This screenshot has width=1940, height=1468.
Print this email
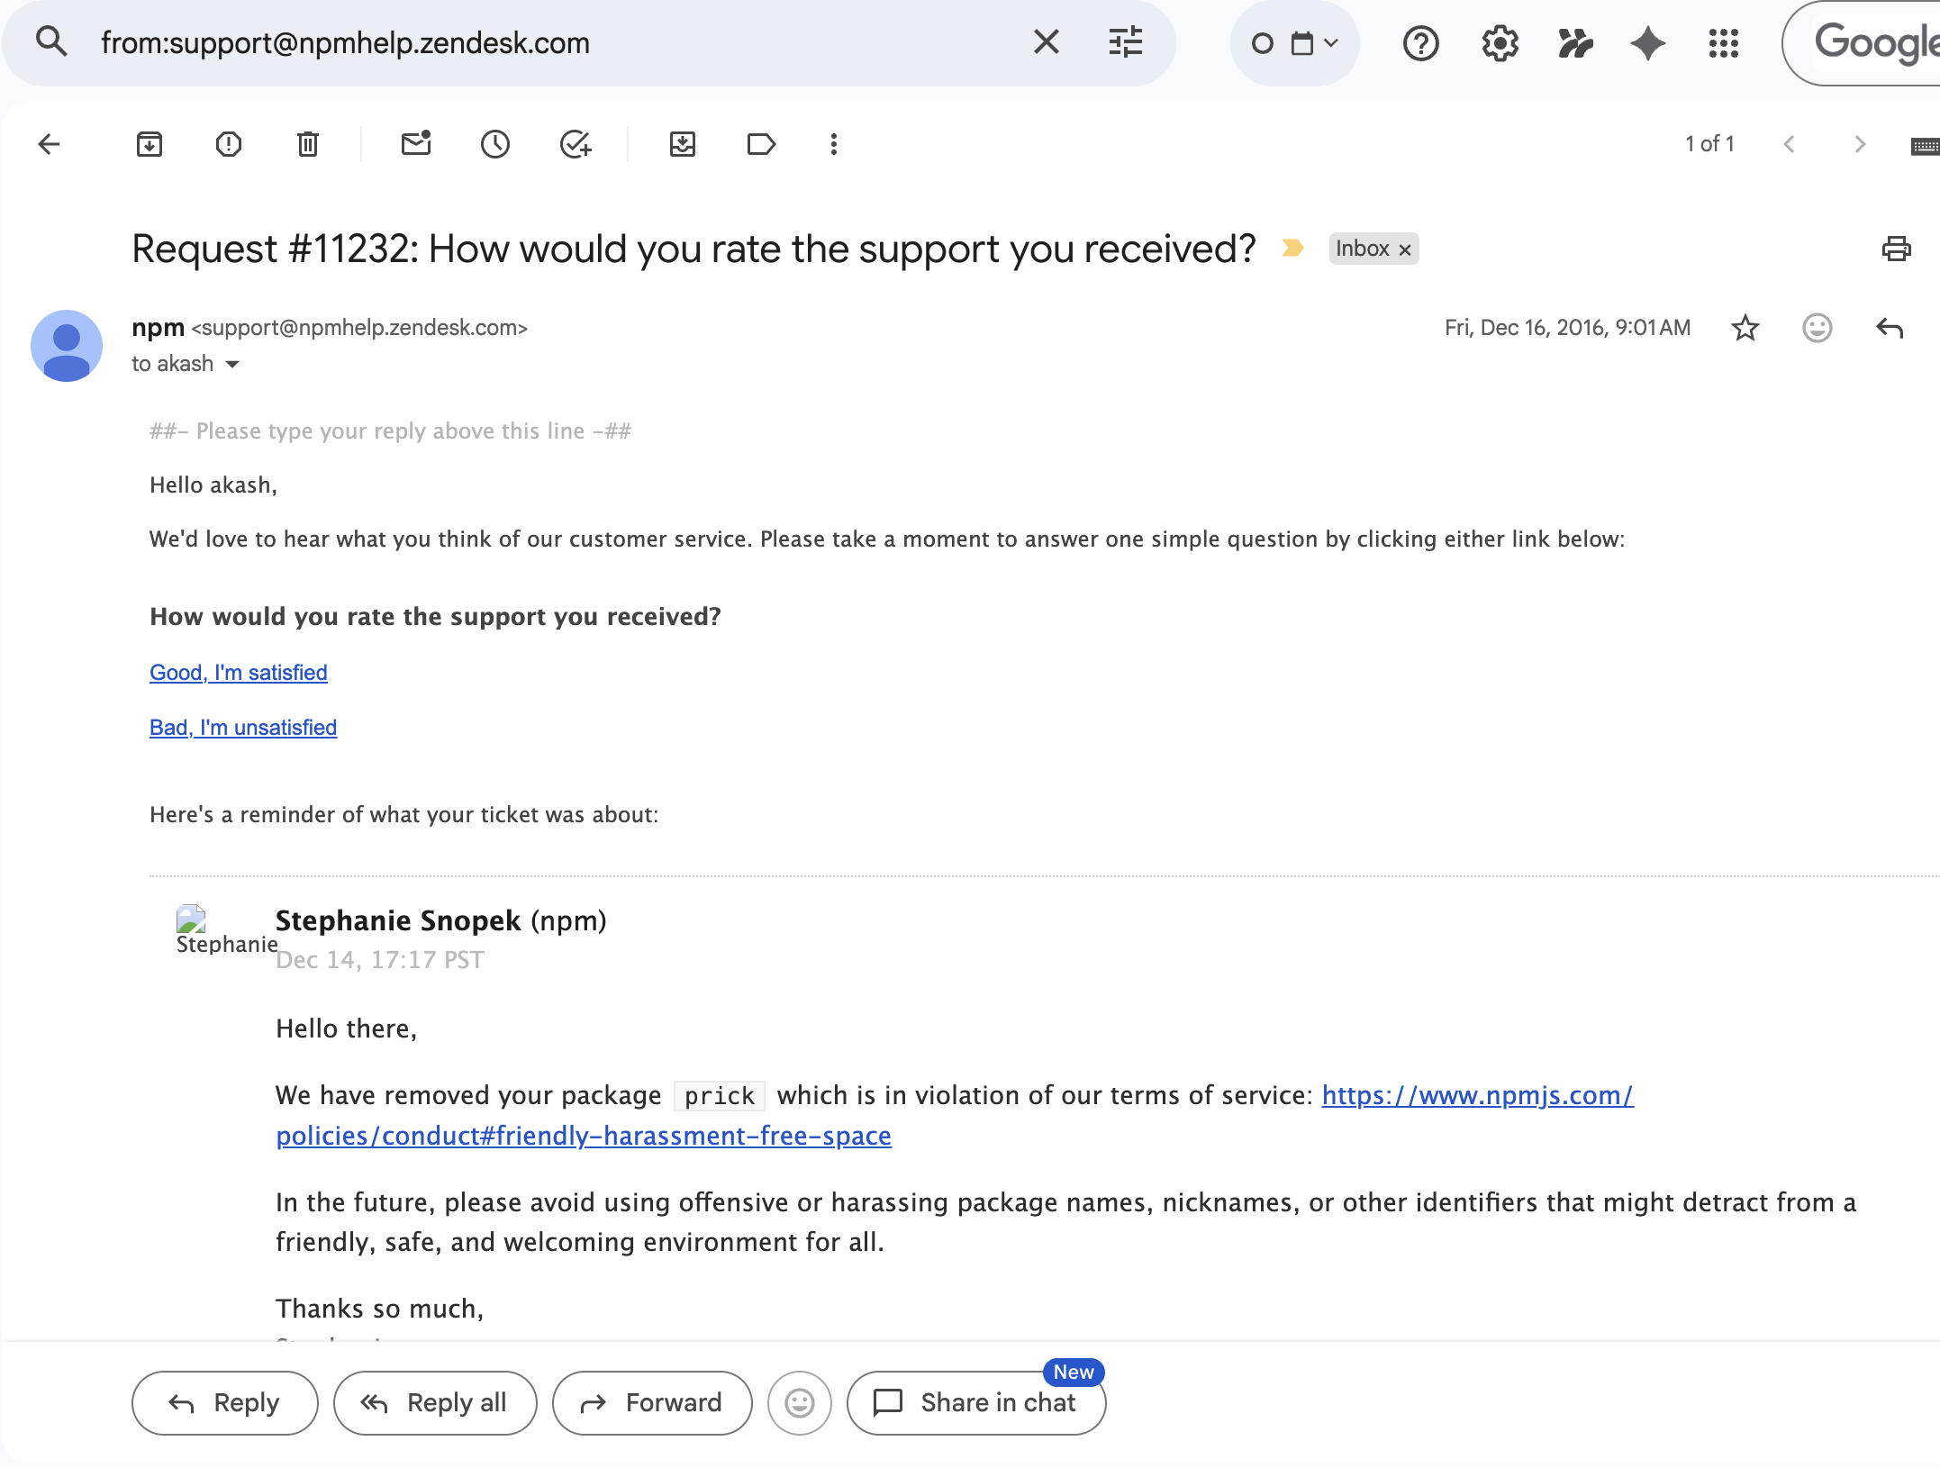click(1896, 249)
